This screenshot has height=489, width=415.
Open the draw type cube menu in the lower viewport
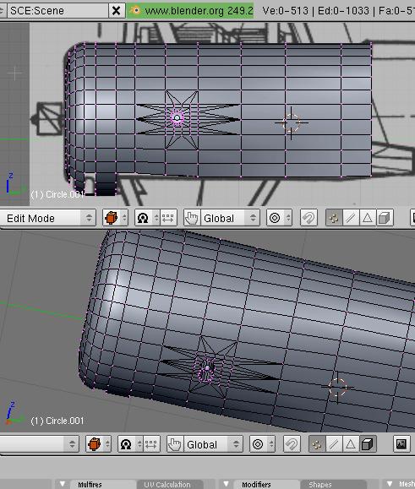coord(98,443)
